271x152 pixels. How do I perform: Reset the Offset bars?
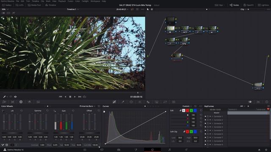99,111
